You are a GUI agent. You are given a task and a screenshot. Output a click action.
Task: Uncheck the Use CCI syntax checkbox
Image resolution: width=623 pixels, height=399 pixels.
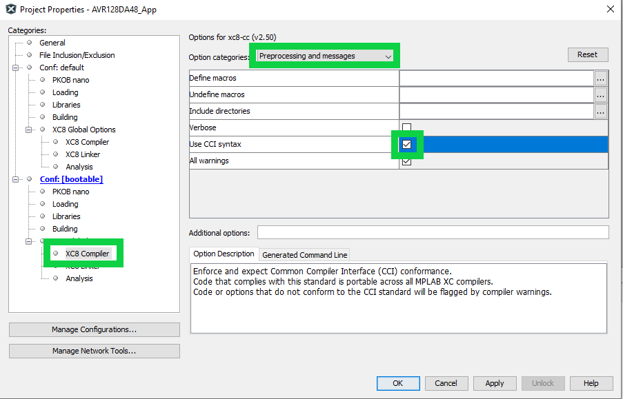tap(407, 145)
